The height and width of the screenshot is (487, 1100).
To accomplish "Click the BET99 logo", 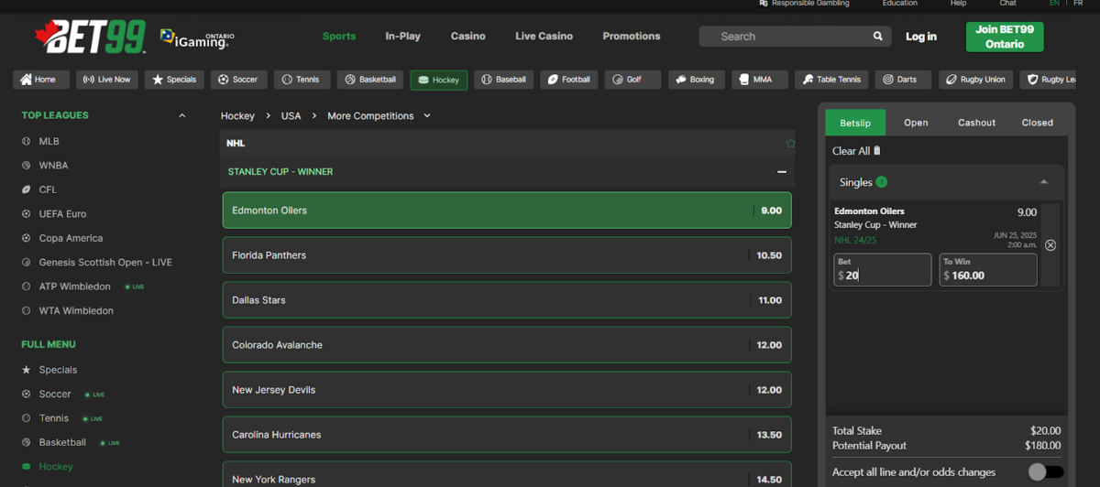I will (90, 38).
